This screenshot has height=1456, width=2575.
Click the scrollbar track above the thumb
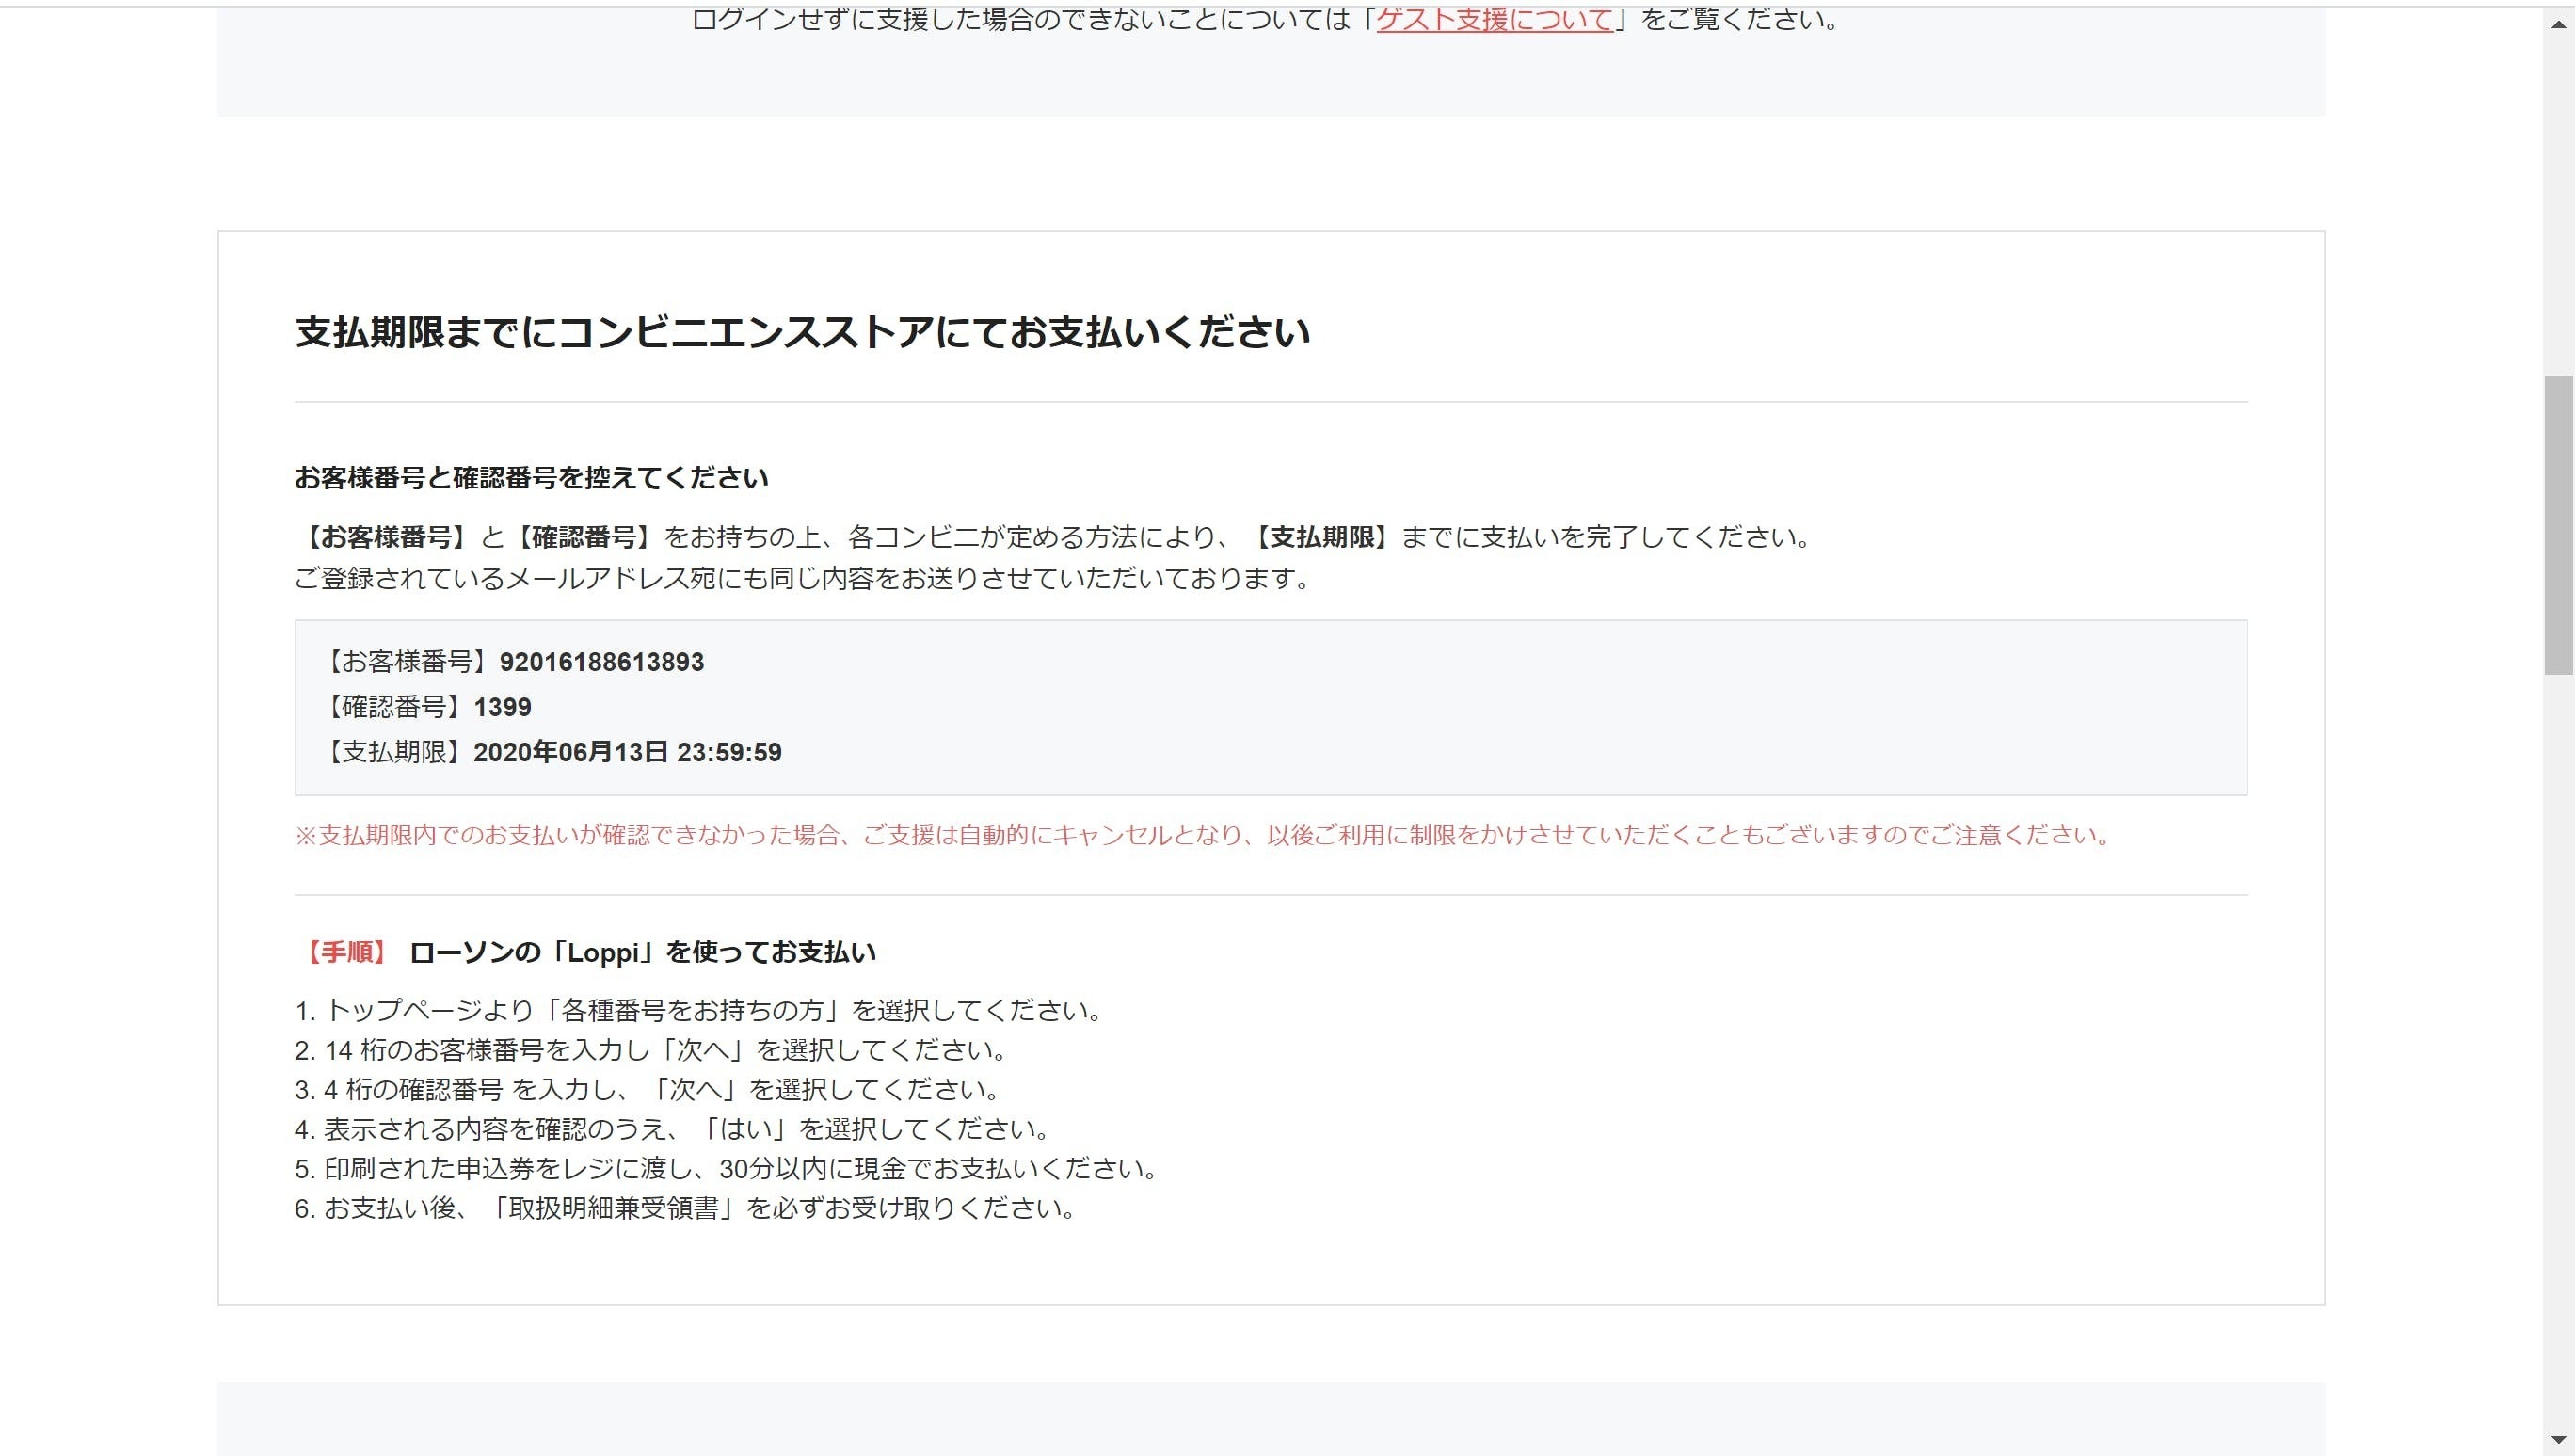[x=2558, y=200]
